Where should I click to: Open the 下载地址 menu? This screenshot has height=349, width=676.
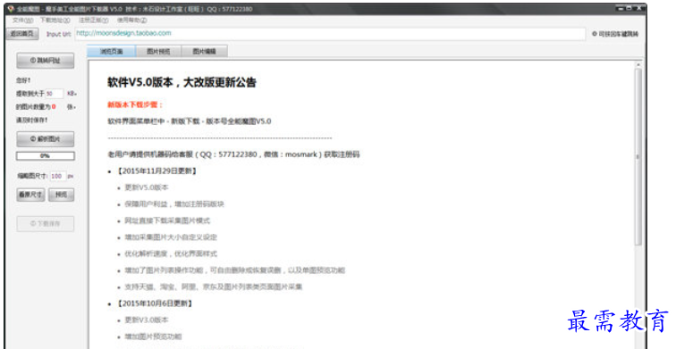[55, 21]
